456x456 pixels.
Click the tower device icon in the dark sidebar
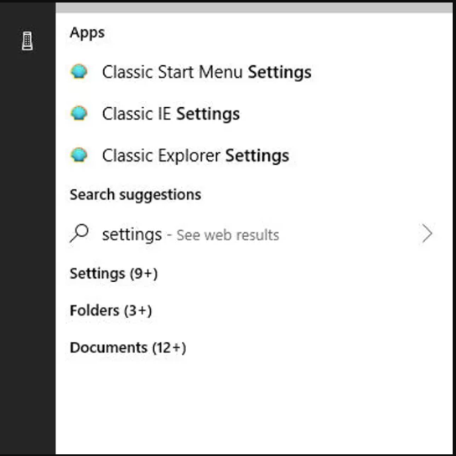pos(27,41)
